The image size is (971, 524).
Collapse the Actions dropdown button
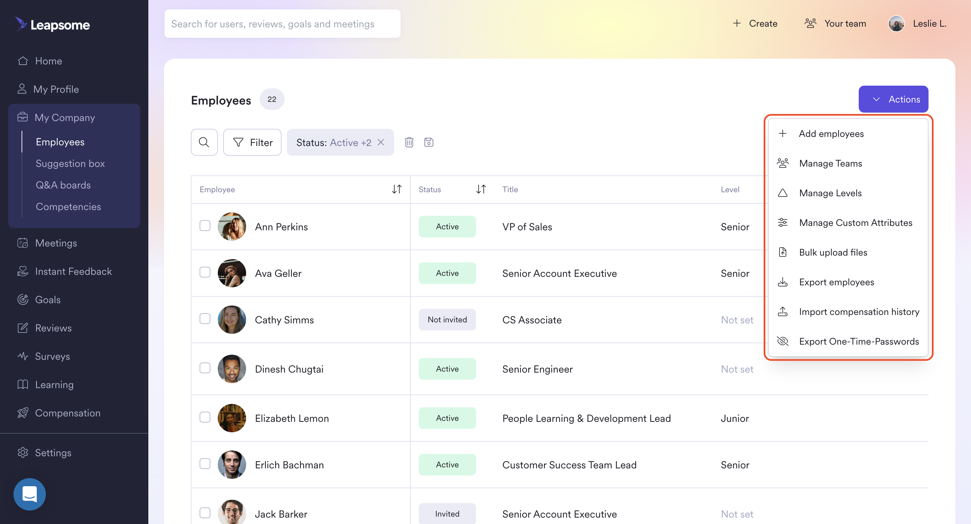pos(893,99)
